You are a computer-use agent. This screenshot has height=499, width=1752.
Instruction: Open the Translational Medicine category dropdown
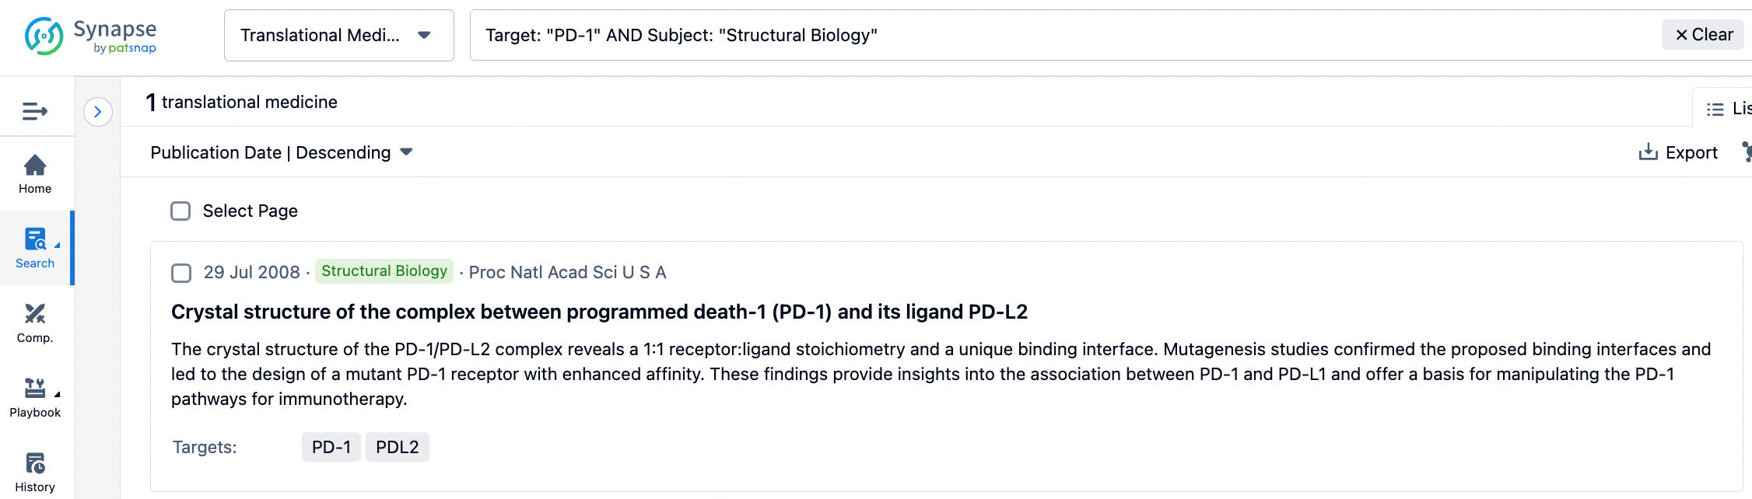(x=338, y=35)
